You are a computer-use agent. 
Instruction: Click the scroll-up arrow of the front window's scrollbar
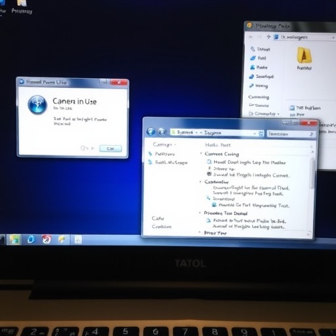tap(312, 152)
